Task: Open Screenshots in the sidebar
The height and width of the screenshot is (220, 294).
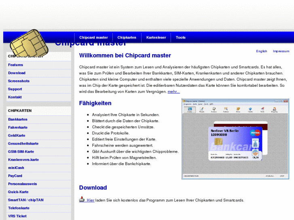Action: (x=39, y=81)
